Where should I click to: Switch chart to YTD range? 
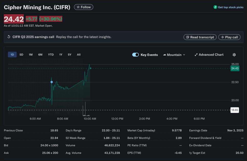coord(51,54)
